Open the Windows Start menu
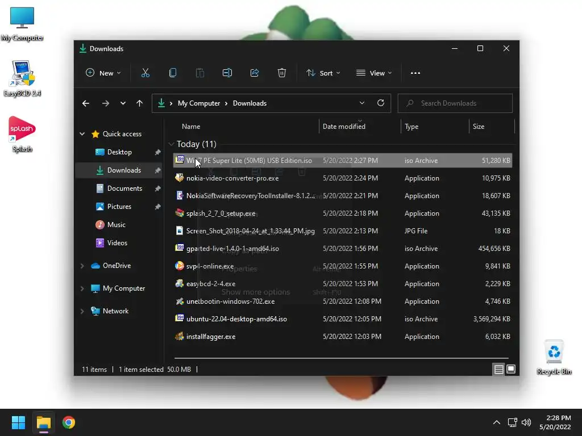This screenshot has height=436, width=582. coord(18,422)
